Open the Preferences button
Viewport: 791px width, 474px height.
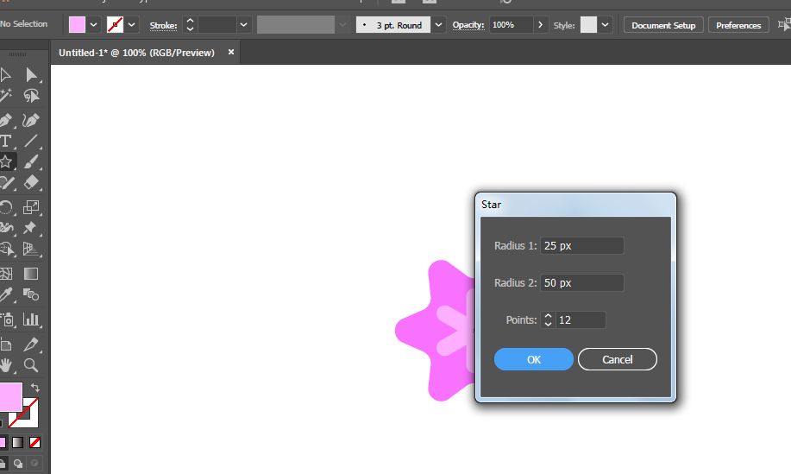[x=738, y=25]
